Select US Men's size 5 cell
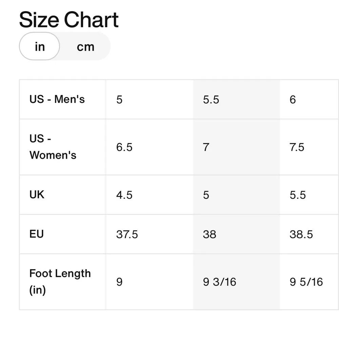 click(x=119, y=100)
